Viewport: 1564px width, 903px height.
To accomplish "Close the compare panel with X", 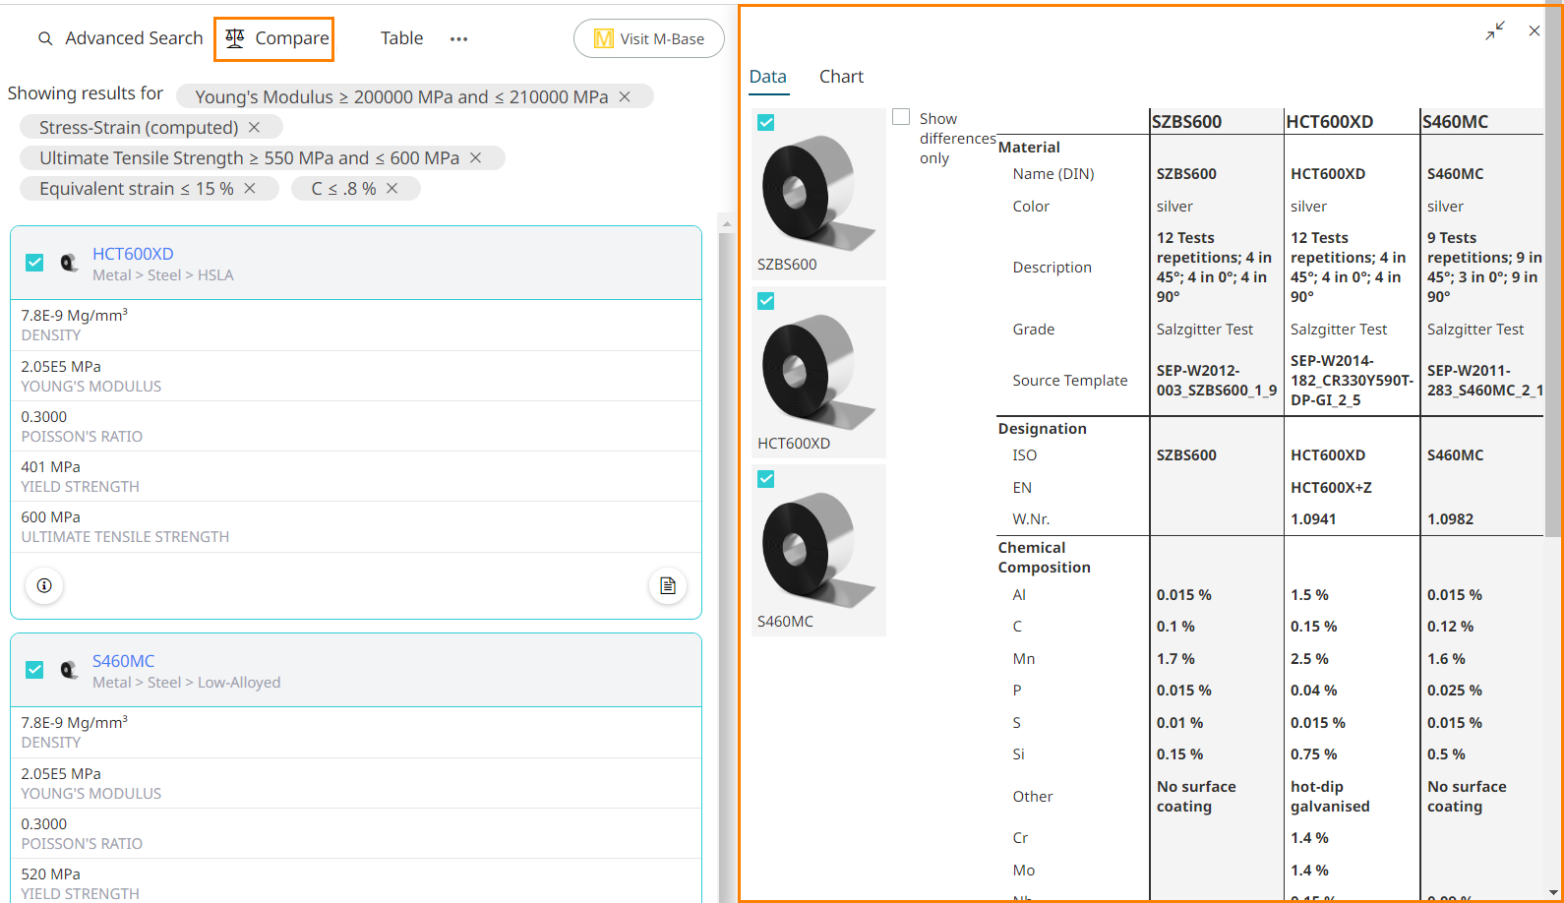I will pyautogui.click(x=1534, y=30).
